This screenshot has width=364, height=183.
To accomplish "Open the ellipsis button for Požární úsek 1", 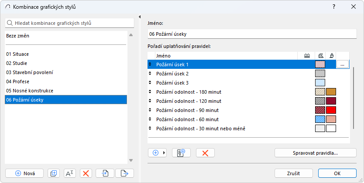I will 343,64.
